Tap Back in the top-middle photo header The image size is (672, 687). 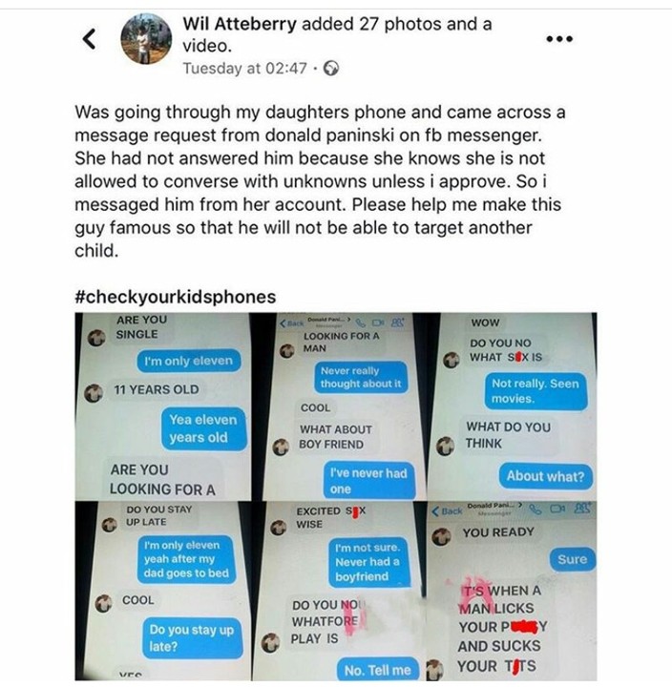tap(292, 323)
